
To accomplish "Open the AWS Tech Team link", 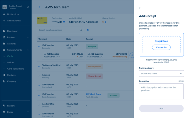I will (x=93, y=94).
